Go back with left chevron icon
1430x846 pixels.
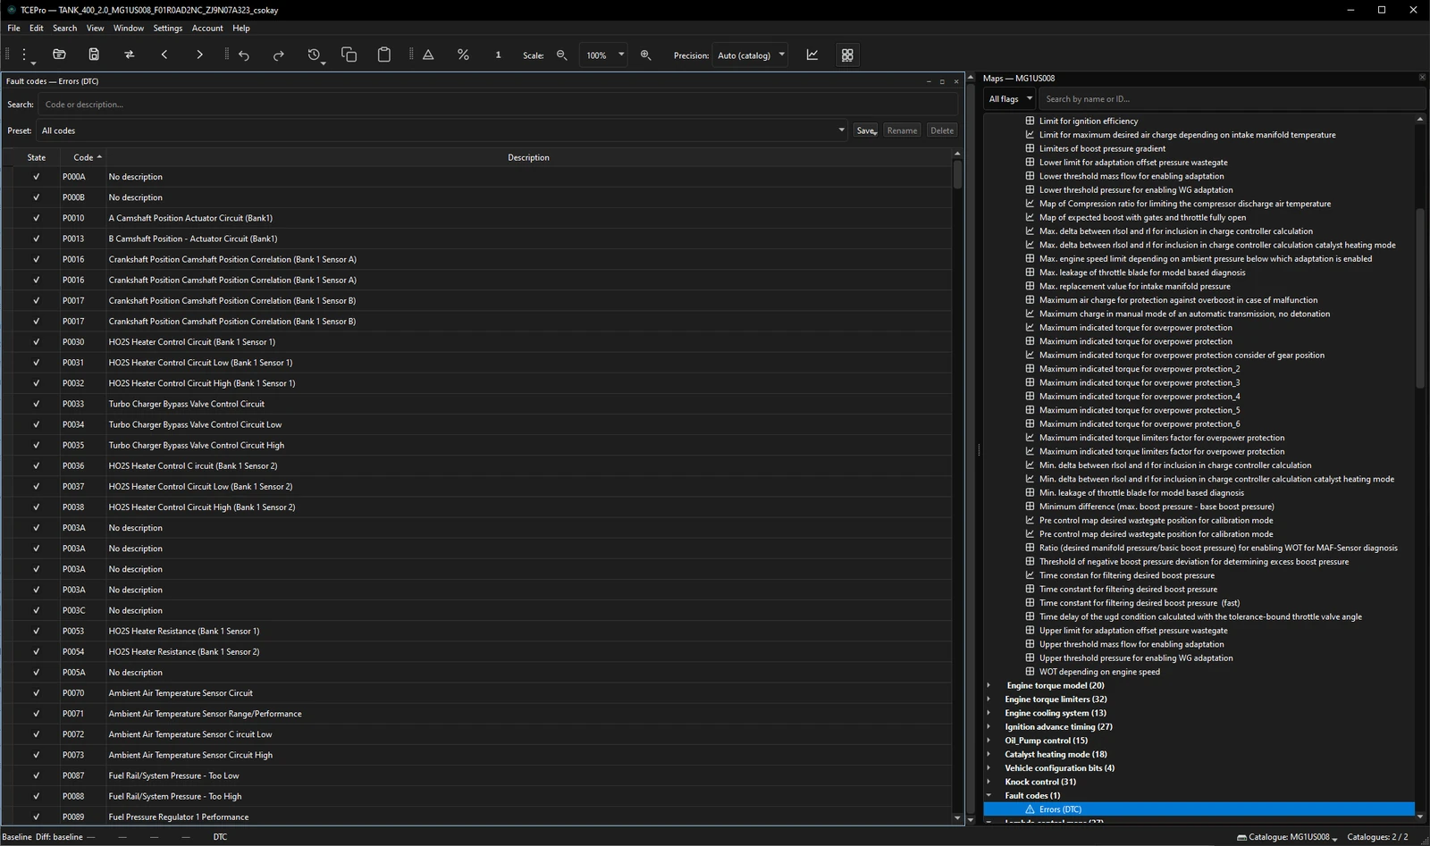pos(164,54)
